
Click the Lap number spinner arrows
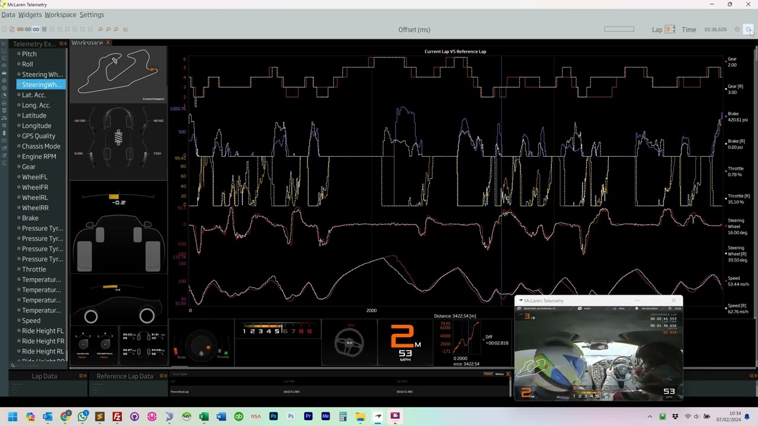(673, 30)
